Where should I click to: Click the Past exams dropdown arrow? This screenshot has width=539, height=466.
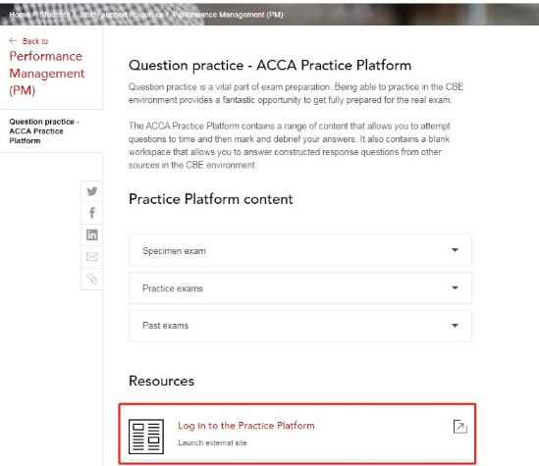(455, 326)
